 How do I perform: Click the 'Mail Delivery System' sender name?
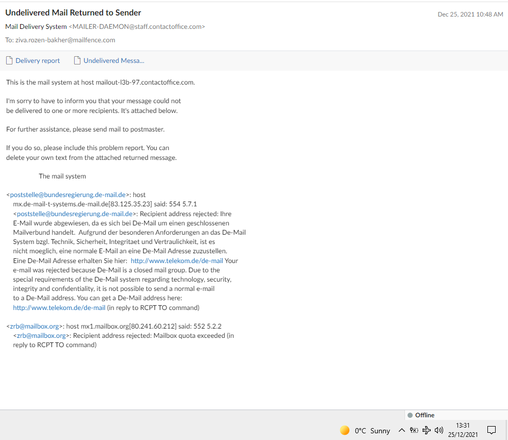click(x=36, y=27)
